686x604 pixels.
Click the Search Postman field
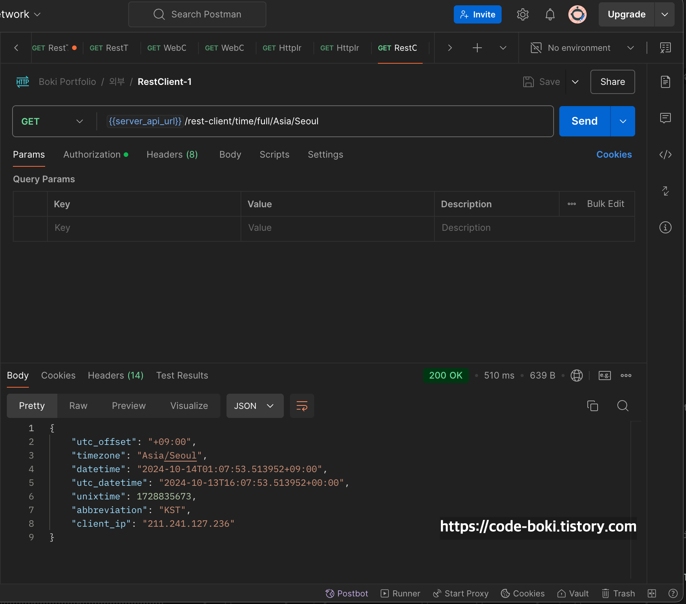tap(197, 14)
